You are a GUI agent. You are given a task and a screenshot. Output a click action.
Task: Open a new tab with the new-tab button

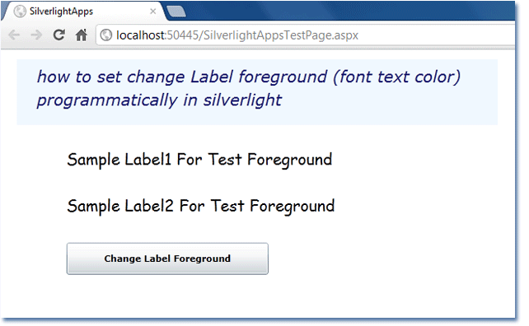click(176, 12)
